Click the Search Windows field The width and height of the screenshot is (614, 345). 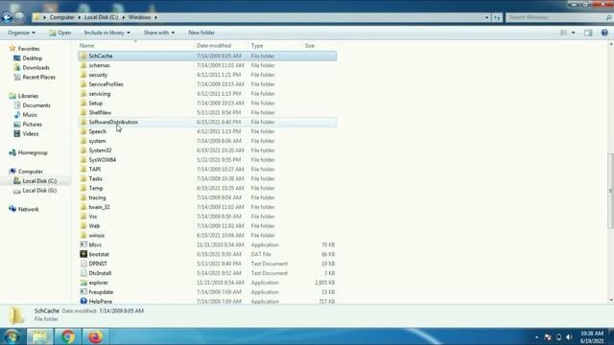[x=558, y=17]
